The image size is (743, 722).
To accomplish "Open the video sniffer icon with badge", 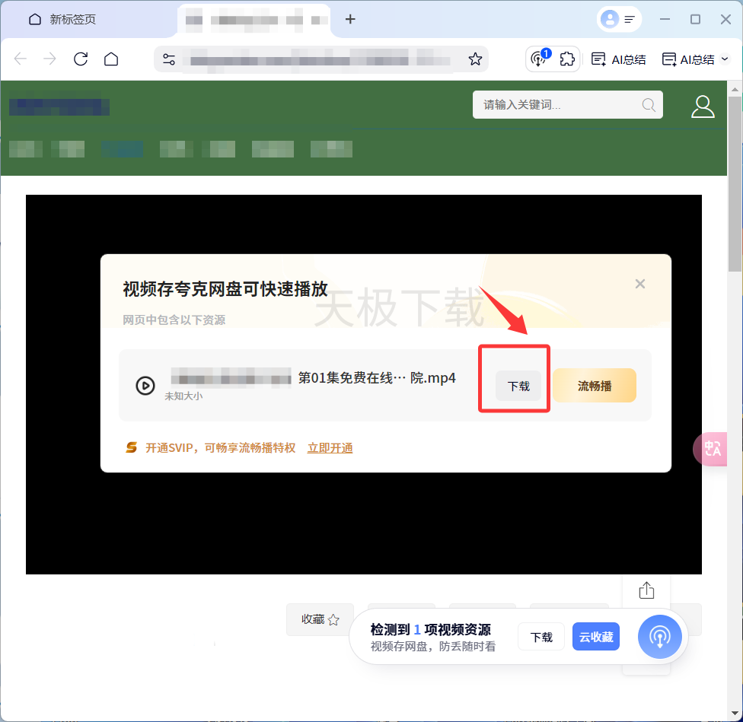I will (540, 59).
